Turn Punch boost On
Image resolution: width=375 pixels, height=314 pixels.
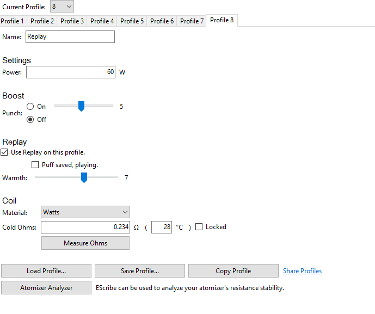[x=30, y=107]
